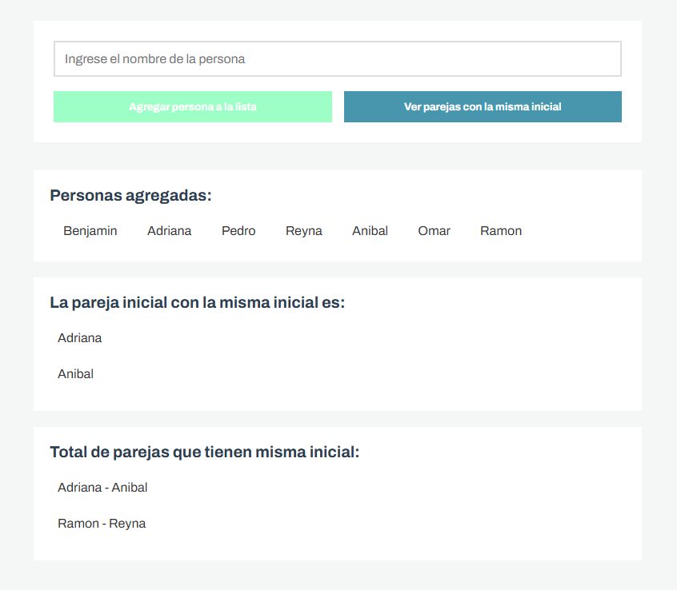Click Anibal in the added persons row
Viewport: 677px width, 590px height.
tap(370, 231)
